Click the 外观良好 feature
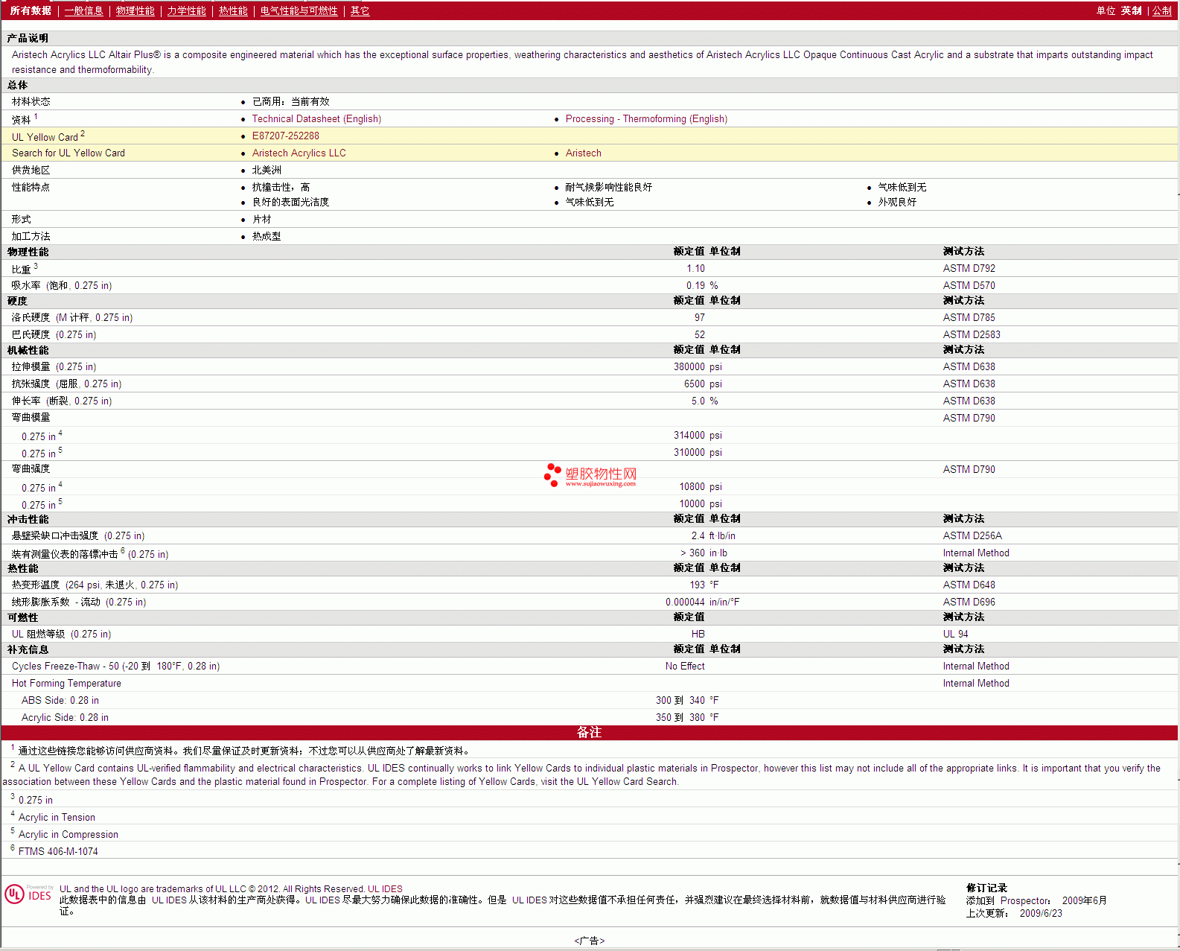 click(897, 202)
